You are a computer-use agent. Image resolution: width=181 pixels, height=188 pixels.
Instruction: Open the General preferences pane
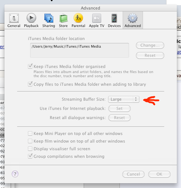[14, 20]
